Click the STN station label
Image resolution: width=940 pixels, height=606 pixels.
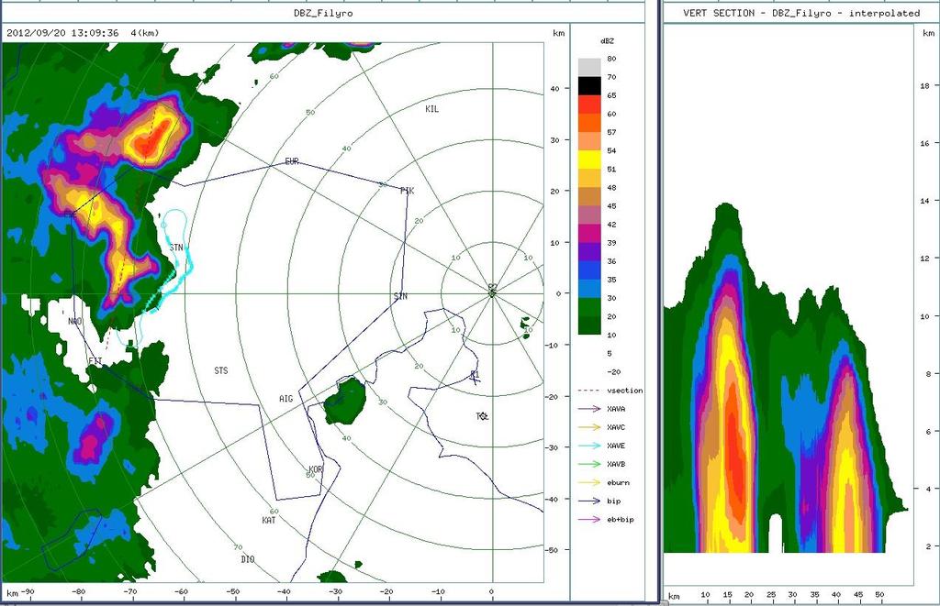tap(176, 248)
